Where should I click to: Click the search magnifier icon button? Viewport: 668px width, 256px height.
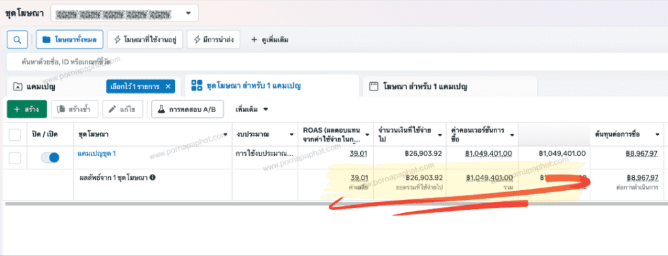pyautogui.click(x=18, y=40)
